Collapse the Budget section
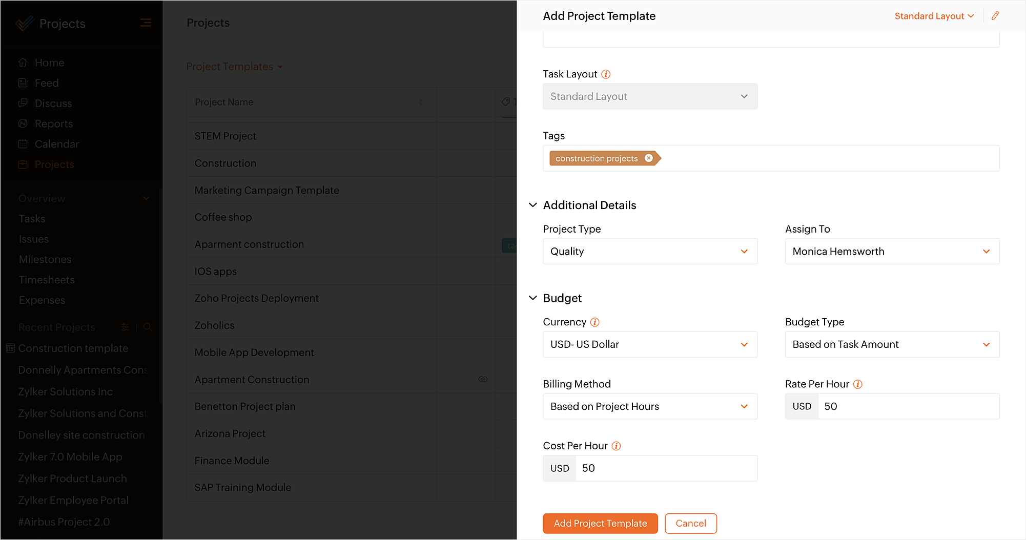 click(x=533, y=298)
